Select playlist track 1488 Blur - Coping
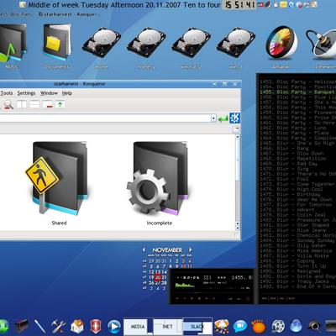 (297, 261)
